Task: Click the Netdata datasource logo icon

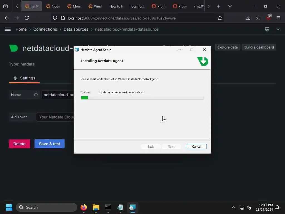Action: pos(14,48)
